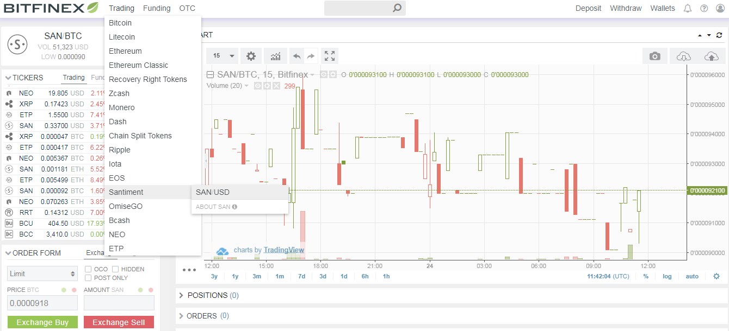The height and width of the screenshot is (331, 729).
Task: Enable the OCO checkbox
Action: (88, 269)
